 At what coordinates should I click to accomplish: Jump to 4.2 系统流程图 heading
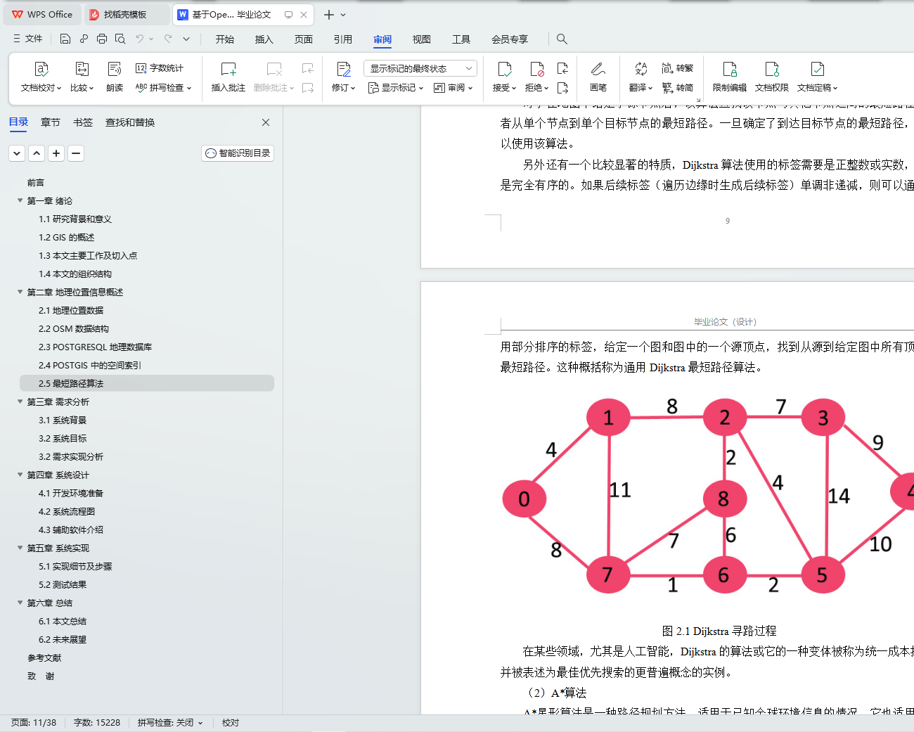[67, 512]
